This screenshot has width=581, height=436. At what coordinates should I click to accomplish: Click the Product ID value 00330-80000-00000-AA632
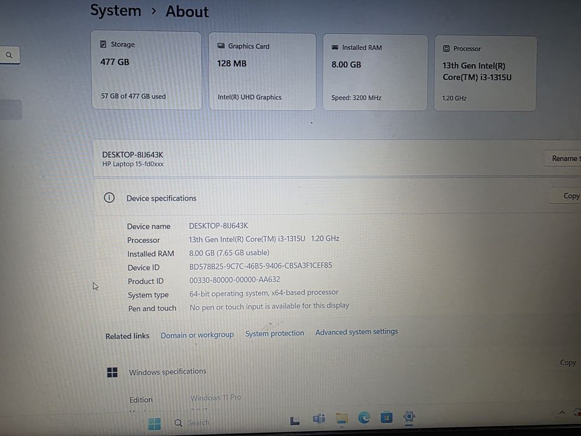(235, 280)
